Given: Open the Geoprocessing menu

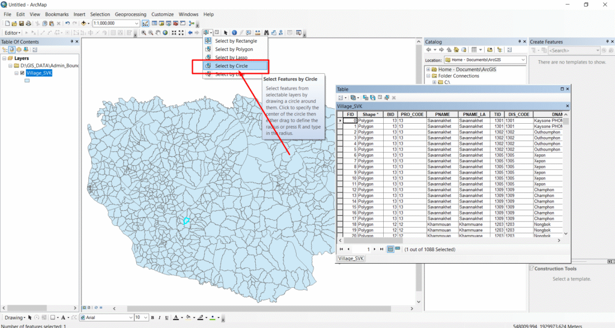Looking at the screenshot, I should coord(130,14).
